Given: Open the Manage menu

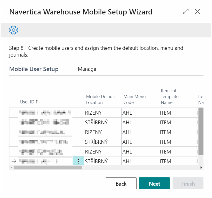Looking at the screenshot, I should [x=87, y=69].
